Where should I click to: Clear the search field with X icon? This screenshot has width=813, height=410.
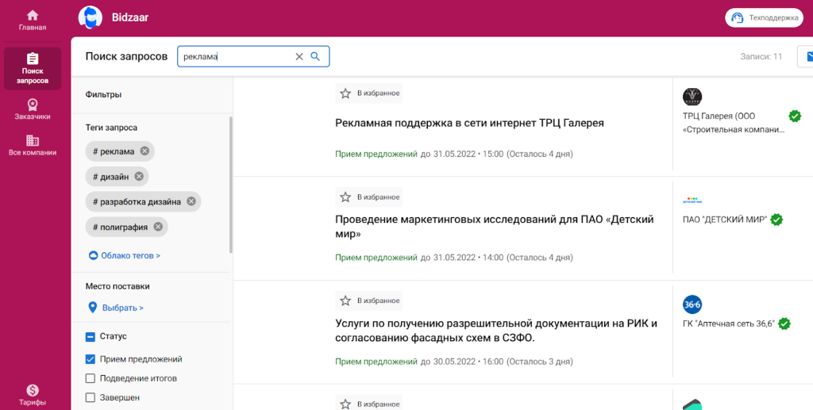pyautogui.click(x=299, y=56)
